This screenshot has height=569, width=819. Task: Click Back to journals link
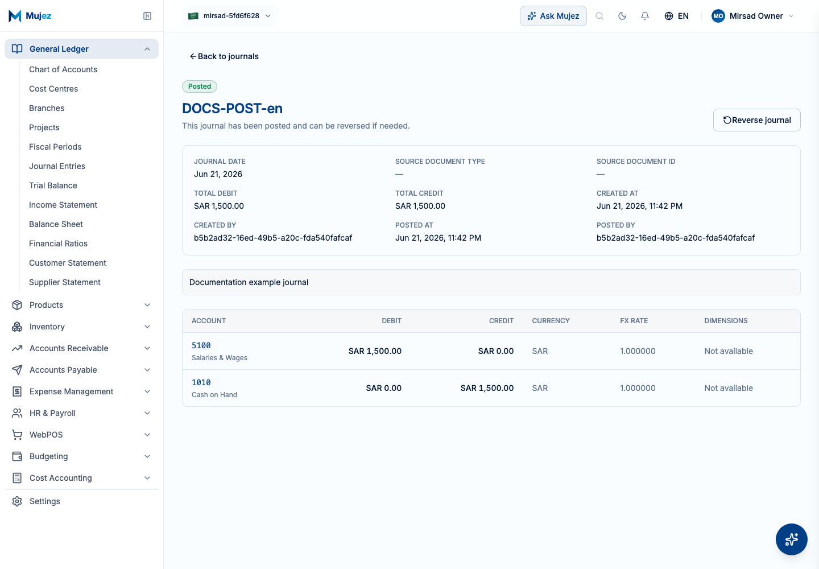coord(224,56)
